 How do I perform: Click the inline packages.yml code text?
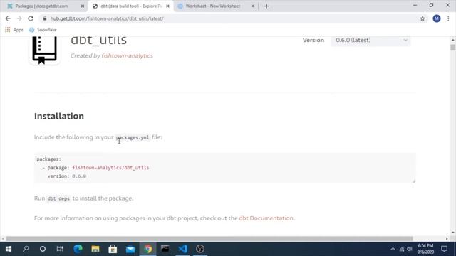tap(133, 137)
